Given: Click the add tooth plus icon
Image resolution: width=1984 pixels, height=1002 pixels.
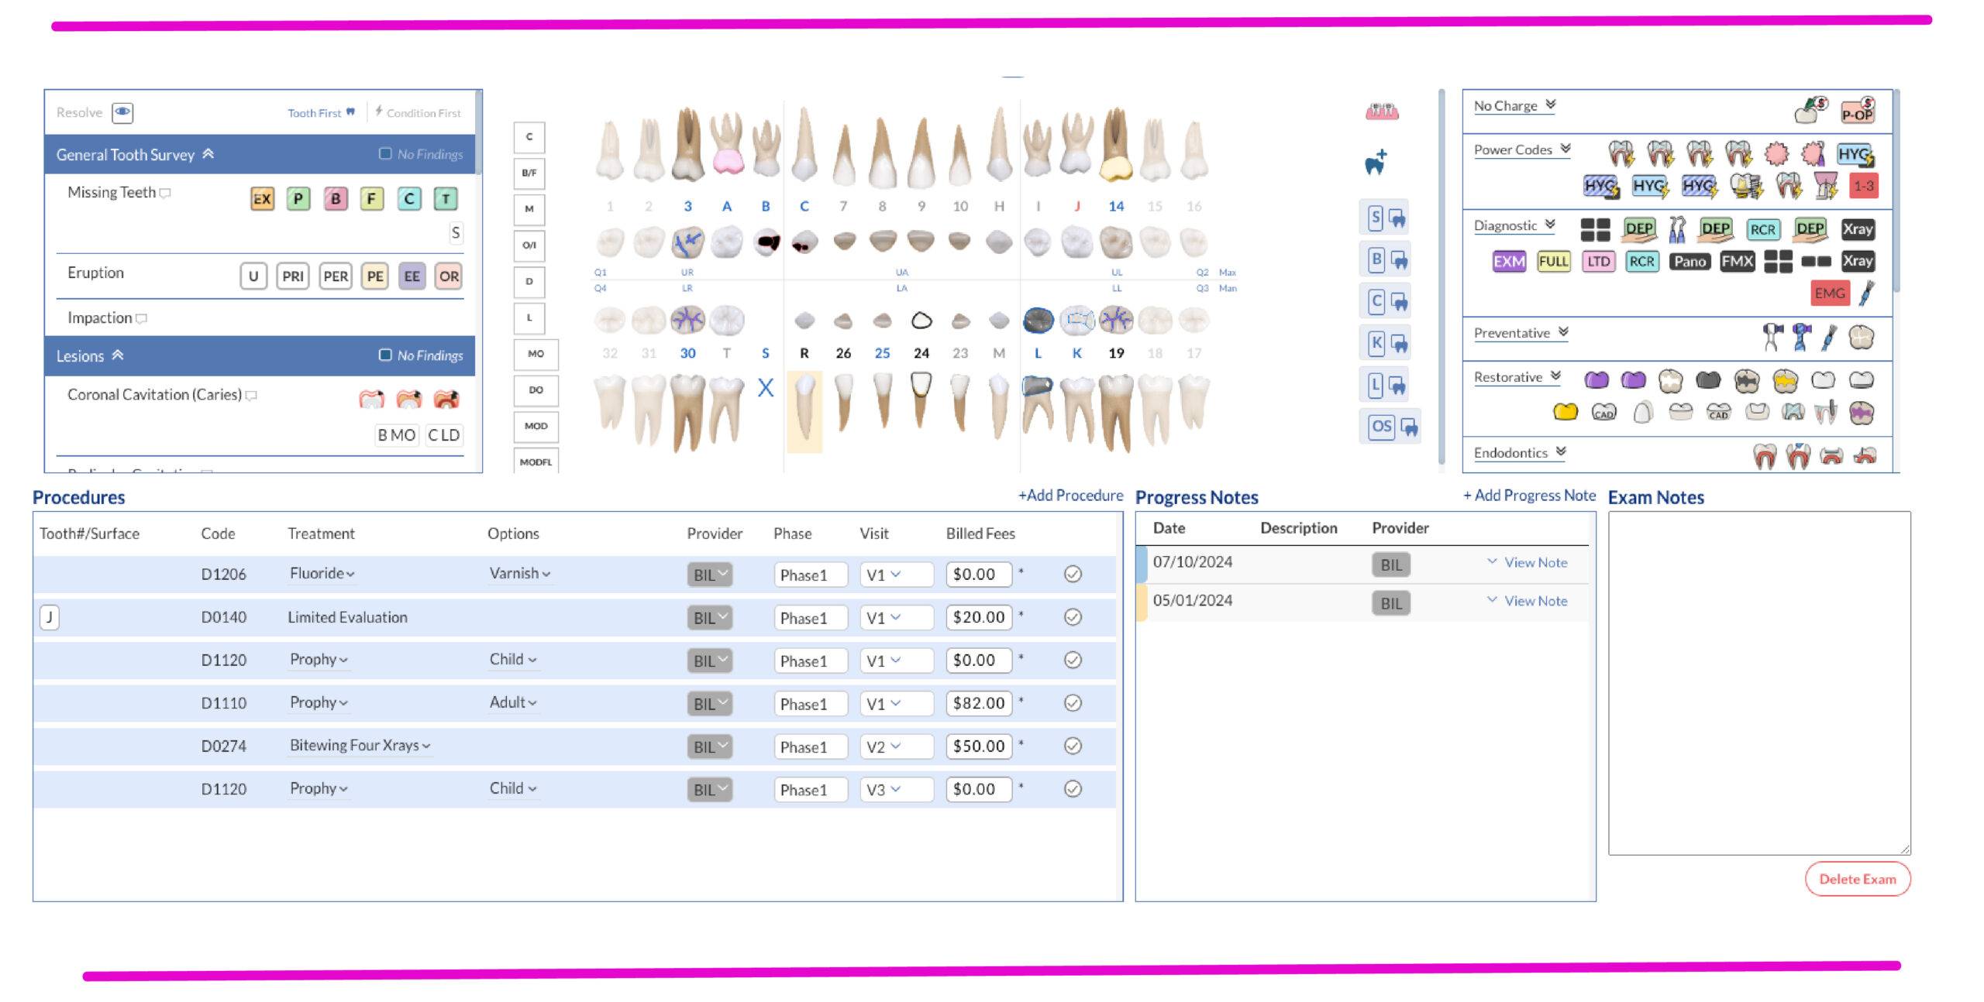Looking at the screenshot, I should point(1376,163).
